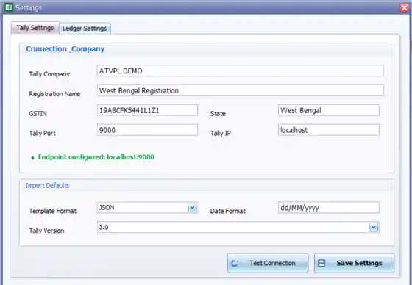Image resolution: width=412 pixels, height=285 pixels.
Task: Click the 'Tally IP' label
Action: [221, 133]
